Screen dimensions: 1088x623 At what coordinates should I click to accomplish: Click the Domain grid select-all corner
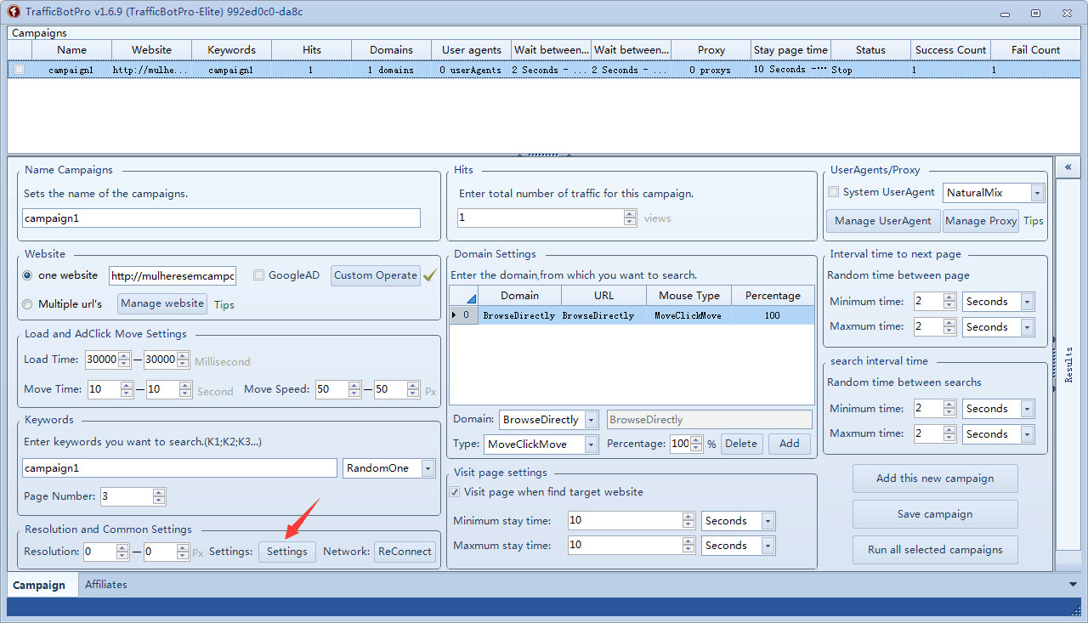pos(463,296)
